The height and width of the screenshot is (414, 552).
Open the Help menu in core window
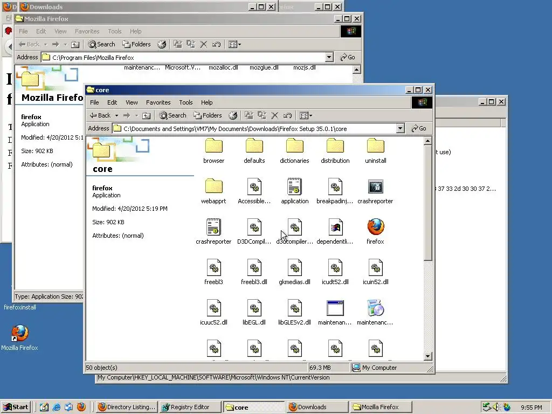[206, 102]
